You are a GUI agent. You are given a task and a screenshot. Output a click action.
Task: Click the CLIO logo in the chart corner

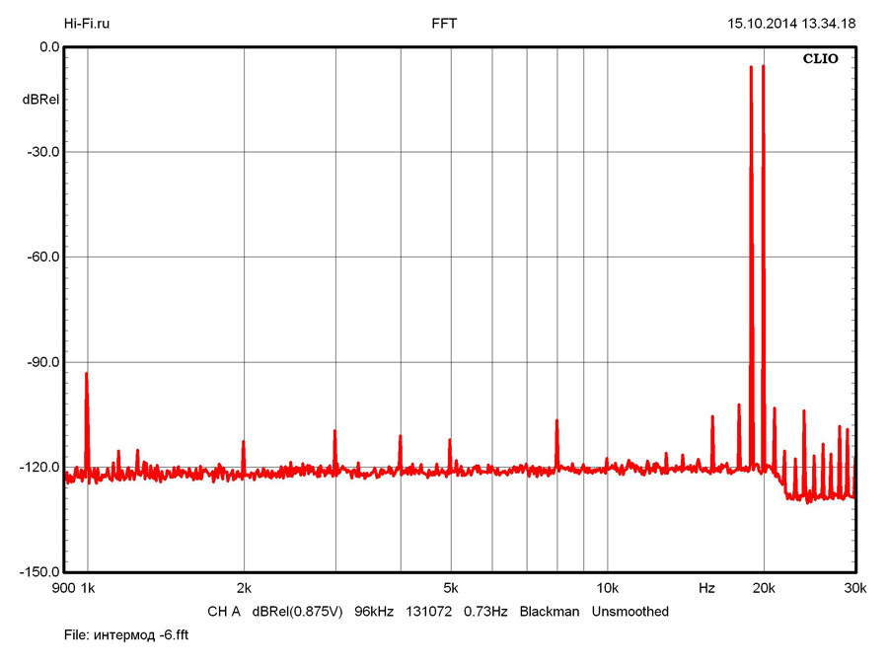click(820, 59)
